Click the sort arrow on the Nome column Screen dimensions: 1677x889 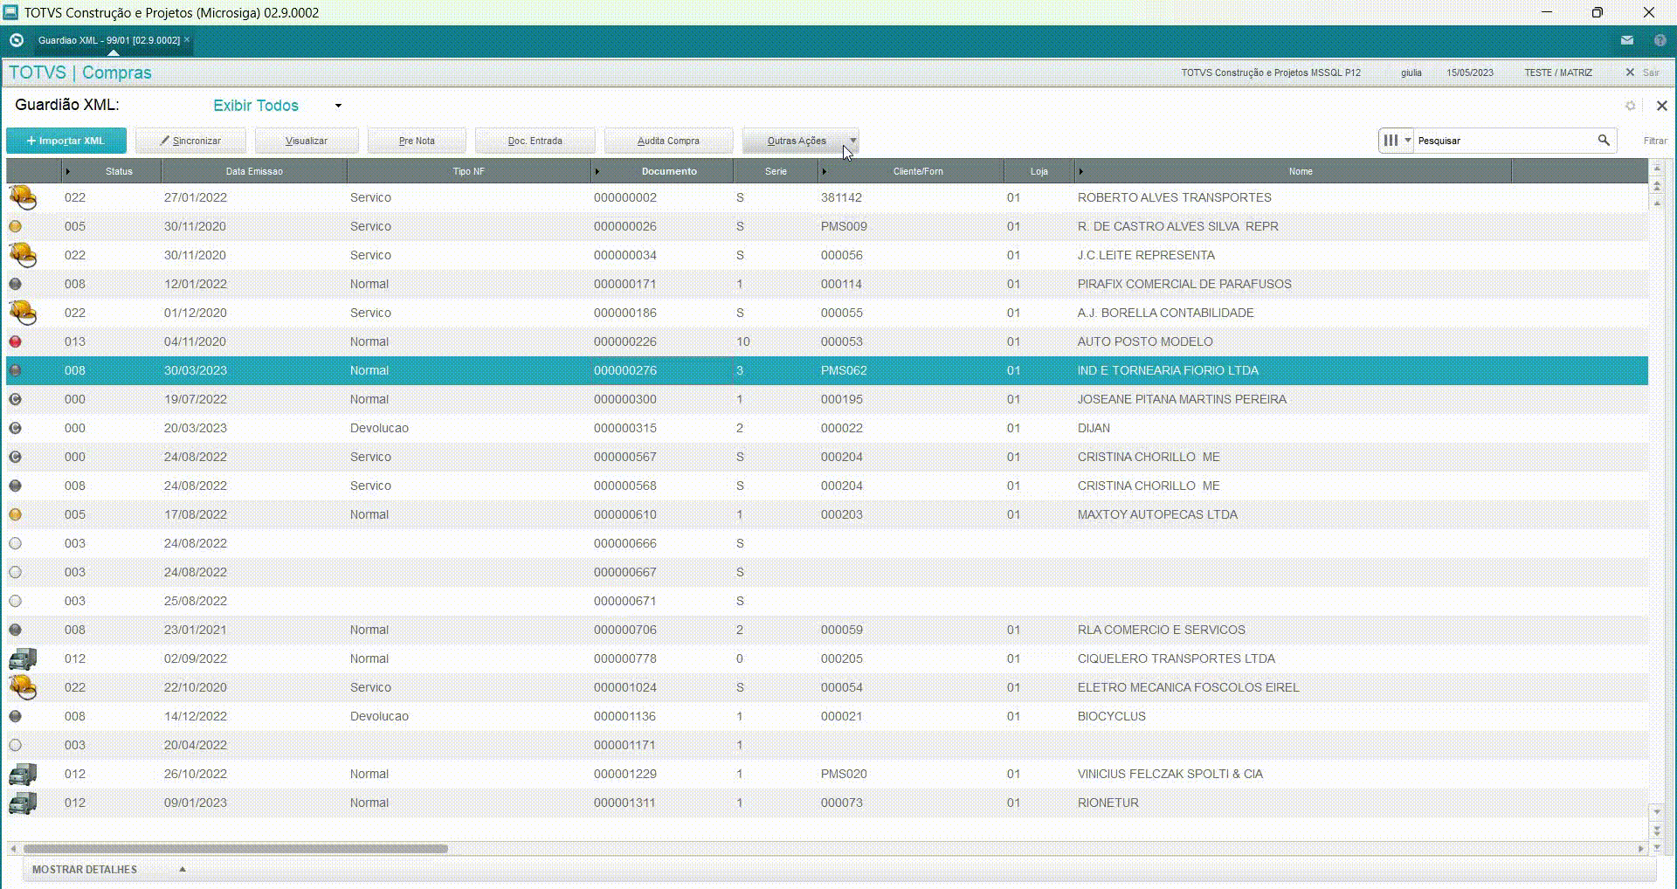[x=1081, y=171]
